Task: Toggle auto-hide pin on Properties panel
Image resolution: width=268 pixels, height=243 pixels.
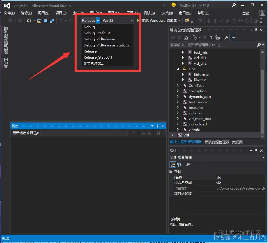Action: (256, 151)
